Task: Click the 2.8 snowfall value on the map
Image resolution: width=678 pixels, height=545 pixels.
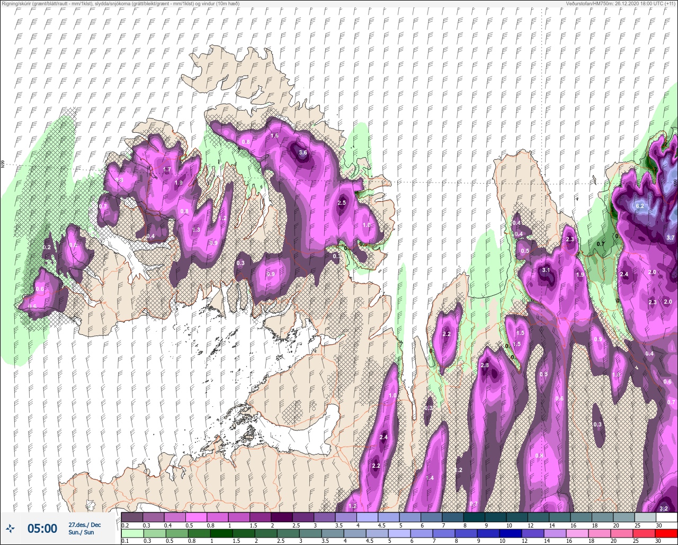Action: (485, 366)
